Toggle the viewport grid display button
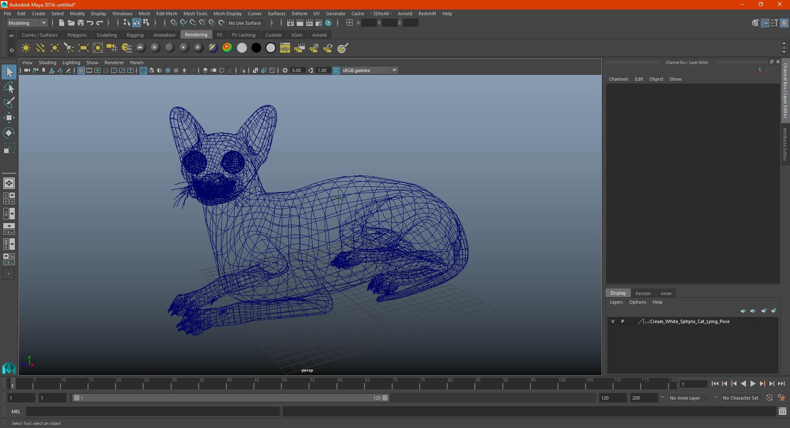Viewport: 790px width, 428px height. pos(81,70)
